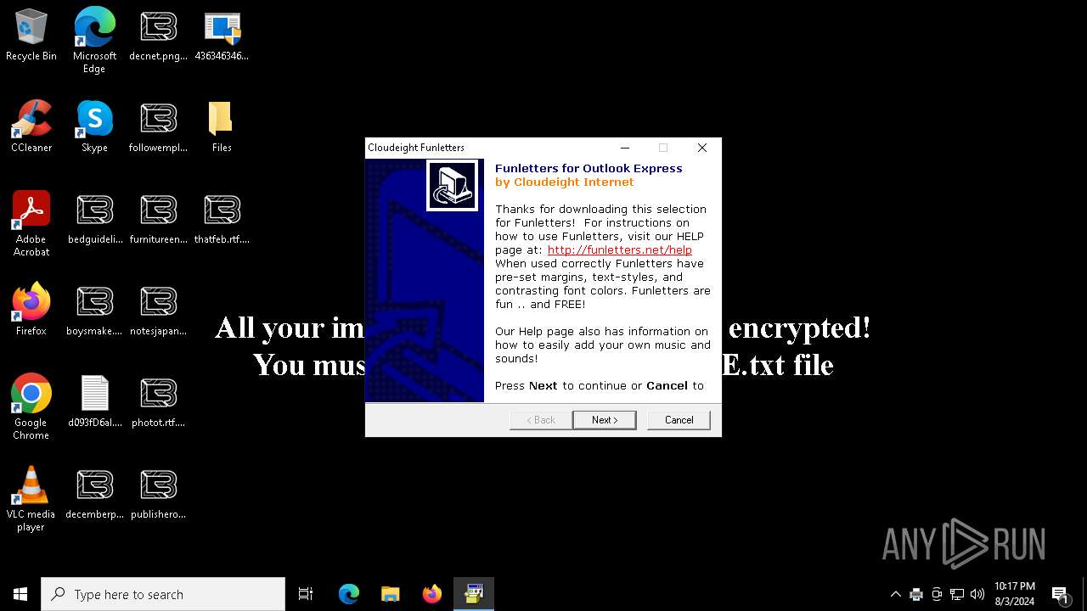Click the 'Funletters for Outlook Express' heading

coord(589,169)
